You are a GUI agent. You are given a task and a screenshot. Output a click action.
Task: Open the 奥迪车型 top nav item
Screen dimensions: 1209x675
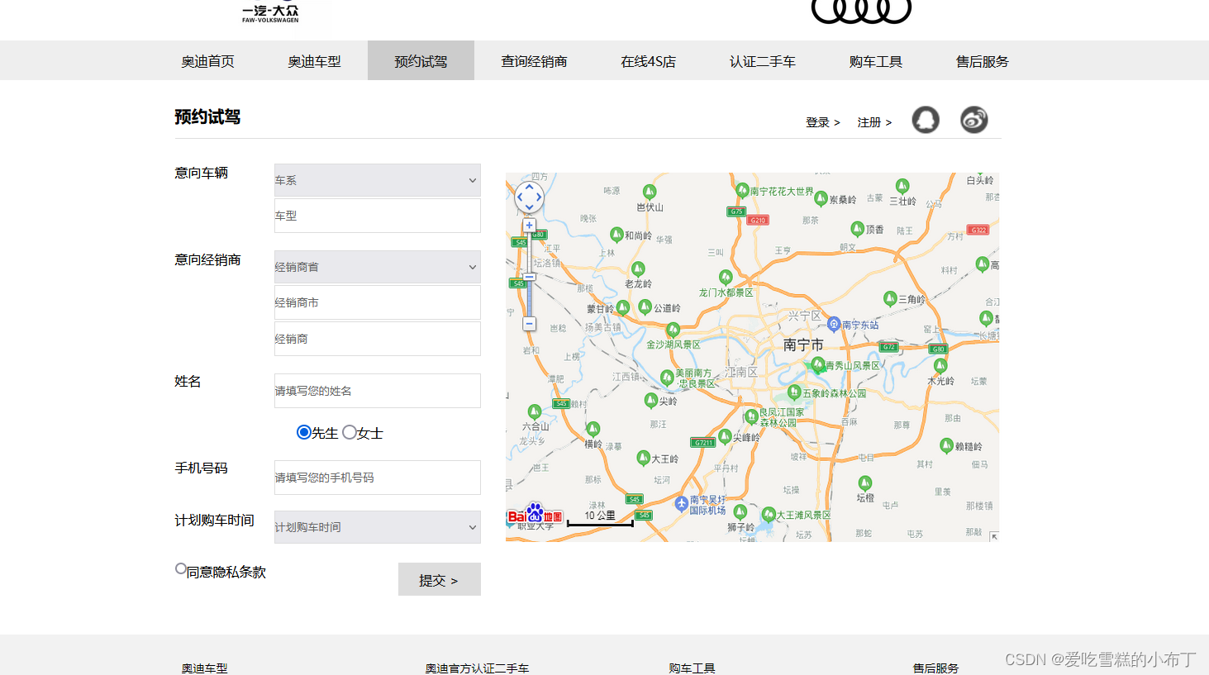coord(314,61)
